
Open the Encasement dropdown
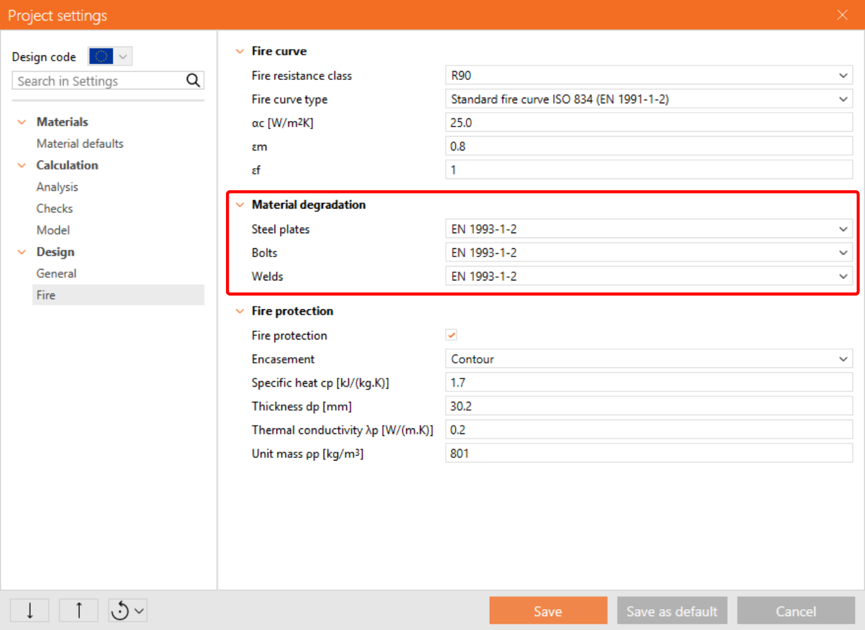[x=648, y=359]
